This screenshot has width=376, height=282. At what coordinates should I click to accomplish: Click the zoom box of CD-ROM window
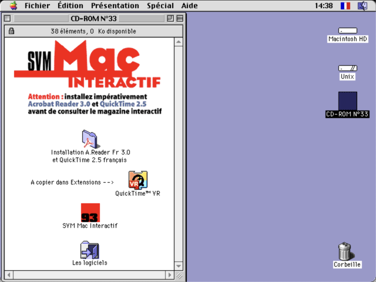coord(170,18)
